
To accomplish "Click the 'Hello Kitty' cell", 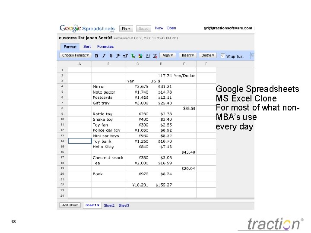I will pos(109,147).
